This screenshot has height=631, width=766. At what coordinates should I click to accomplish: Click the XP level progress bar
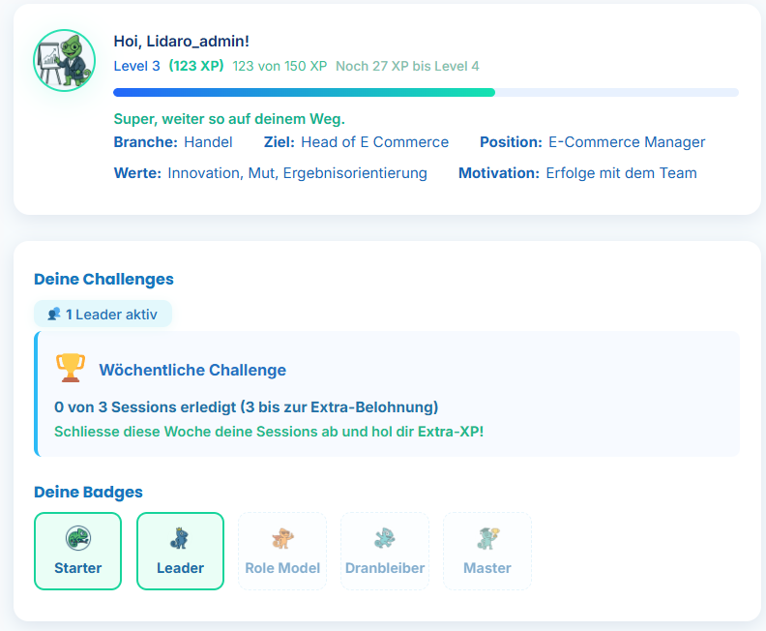tap(426, 92)
